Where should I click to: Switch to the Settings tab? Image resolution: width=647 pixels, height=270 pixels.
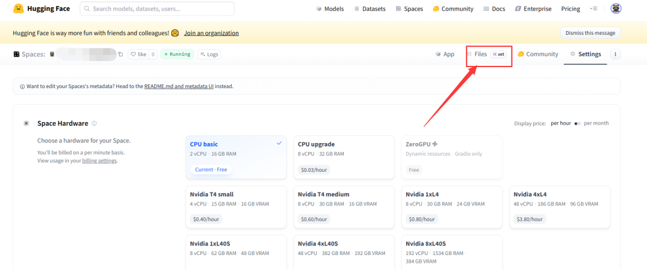585,54
